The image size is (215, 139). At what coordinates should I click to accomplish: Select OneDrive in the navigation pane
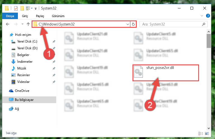(22, 91)
